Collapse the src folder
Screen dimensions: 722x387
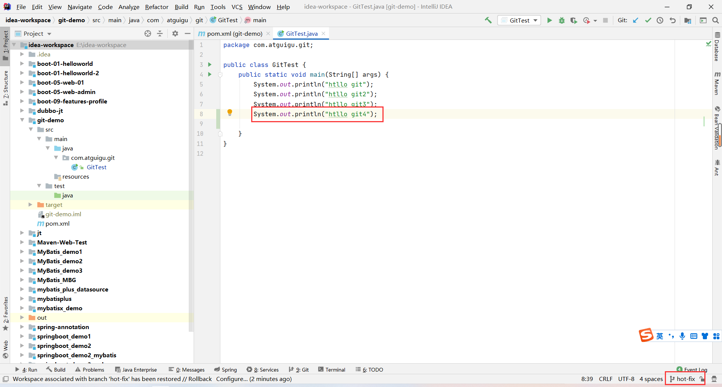pos(31,129)
